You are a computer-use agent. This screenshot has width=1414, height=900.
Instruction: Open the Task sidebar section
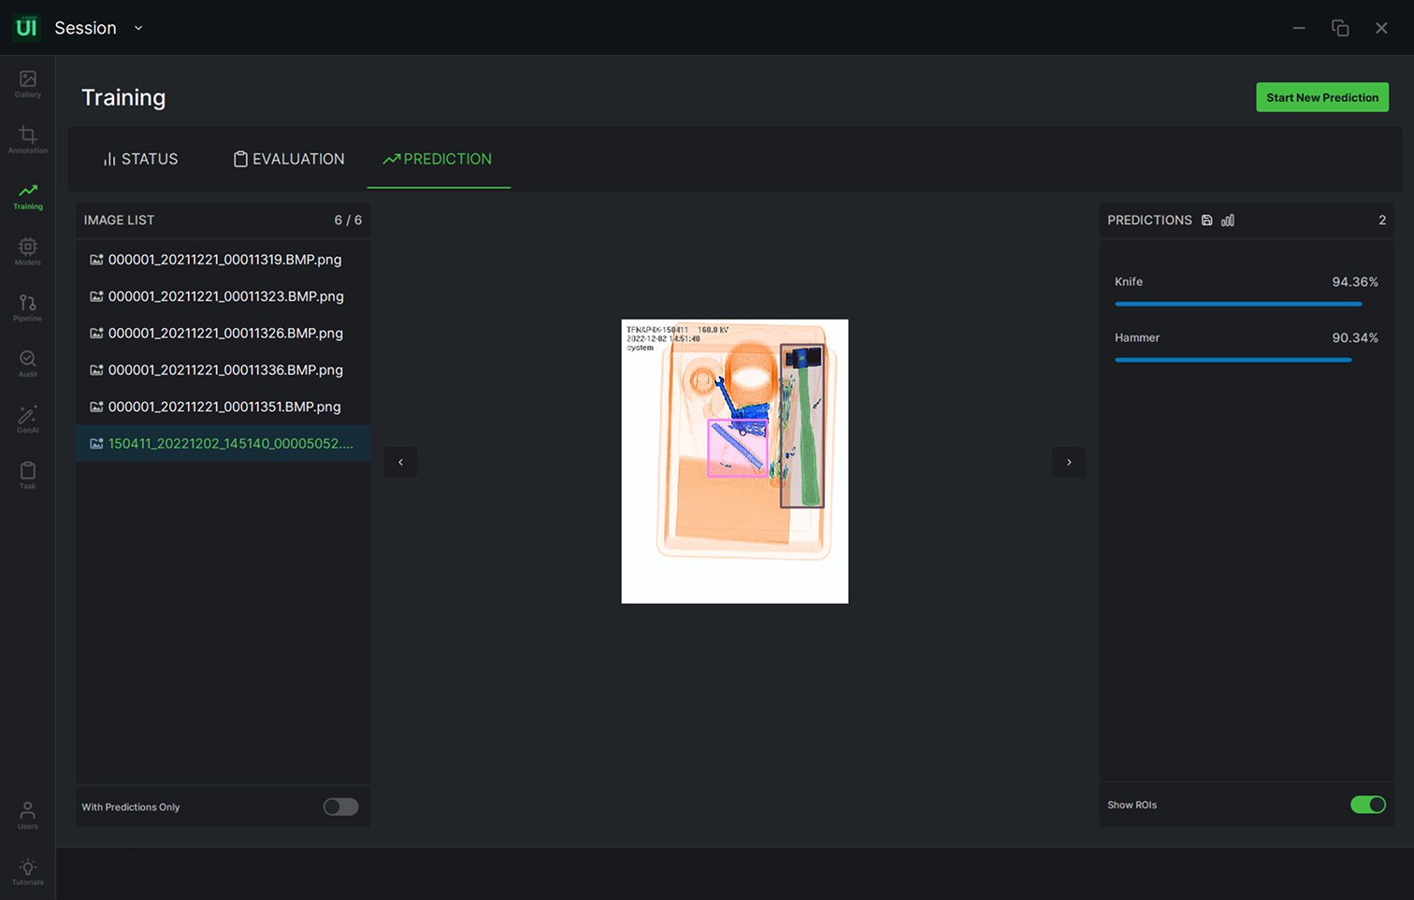[27, 476]
